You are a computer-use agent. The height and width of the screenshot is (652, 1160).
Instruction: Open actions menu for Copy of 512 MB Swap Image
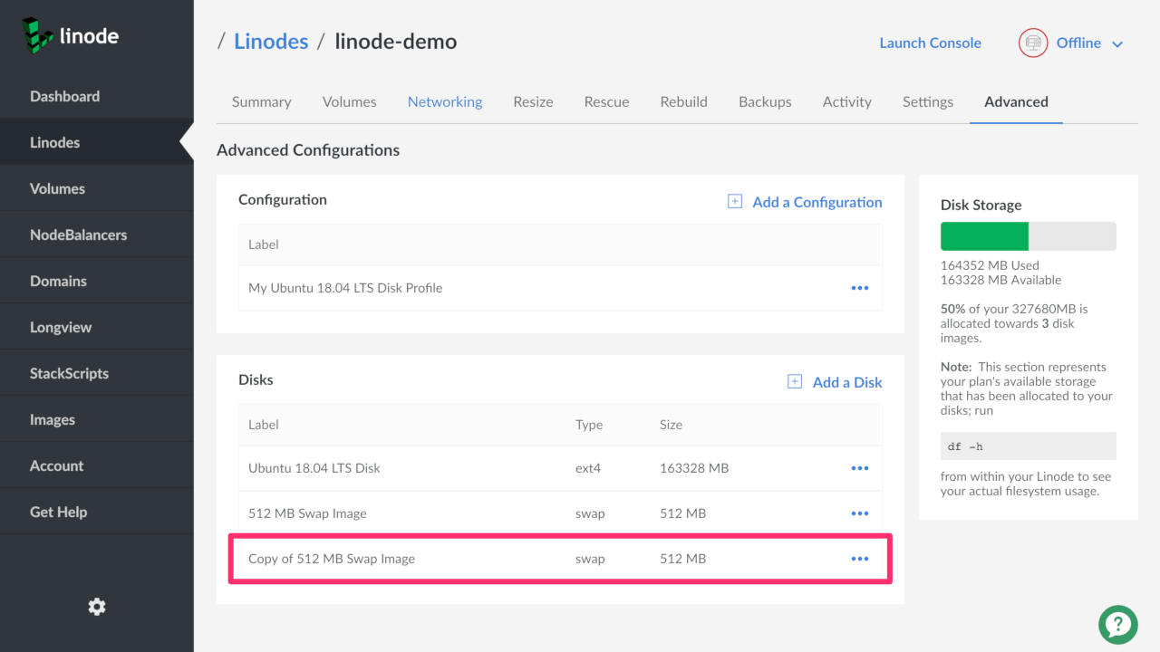(x=859, y=559)
